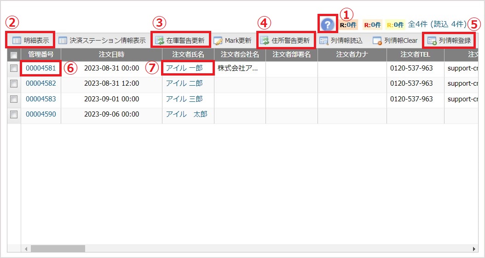Open customer link アイル 一郎
This screenshot has width=485, height=258.
[x=185, y=68]
